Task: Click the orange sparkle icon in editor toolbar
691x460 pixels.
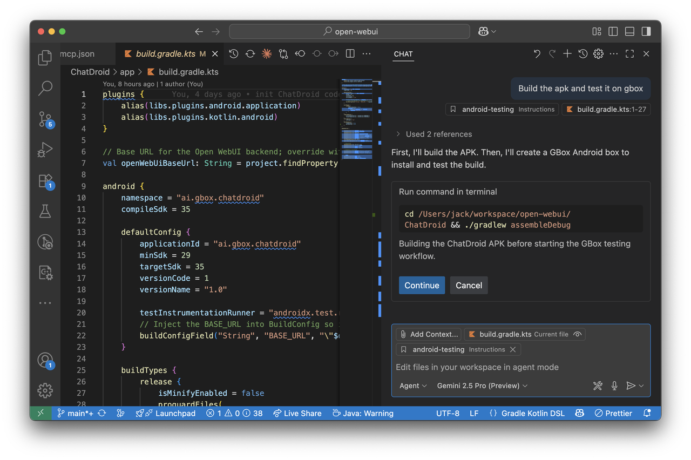Action: point(267,53)
